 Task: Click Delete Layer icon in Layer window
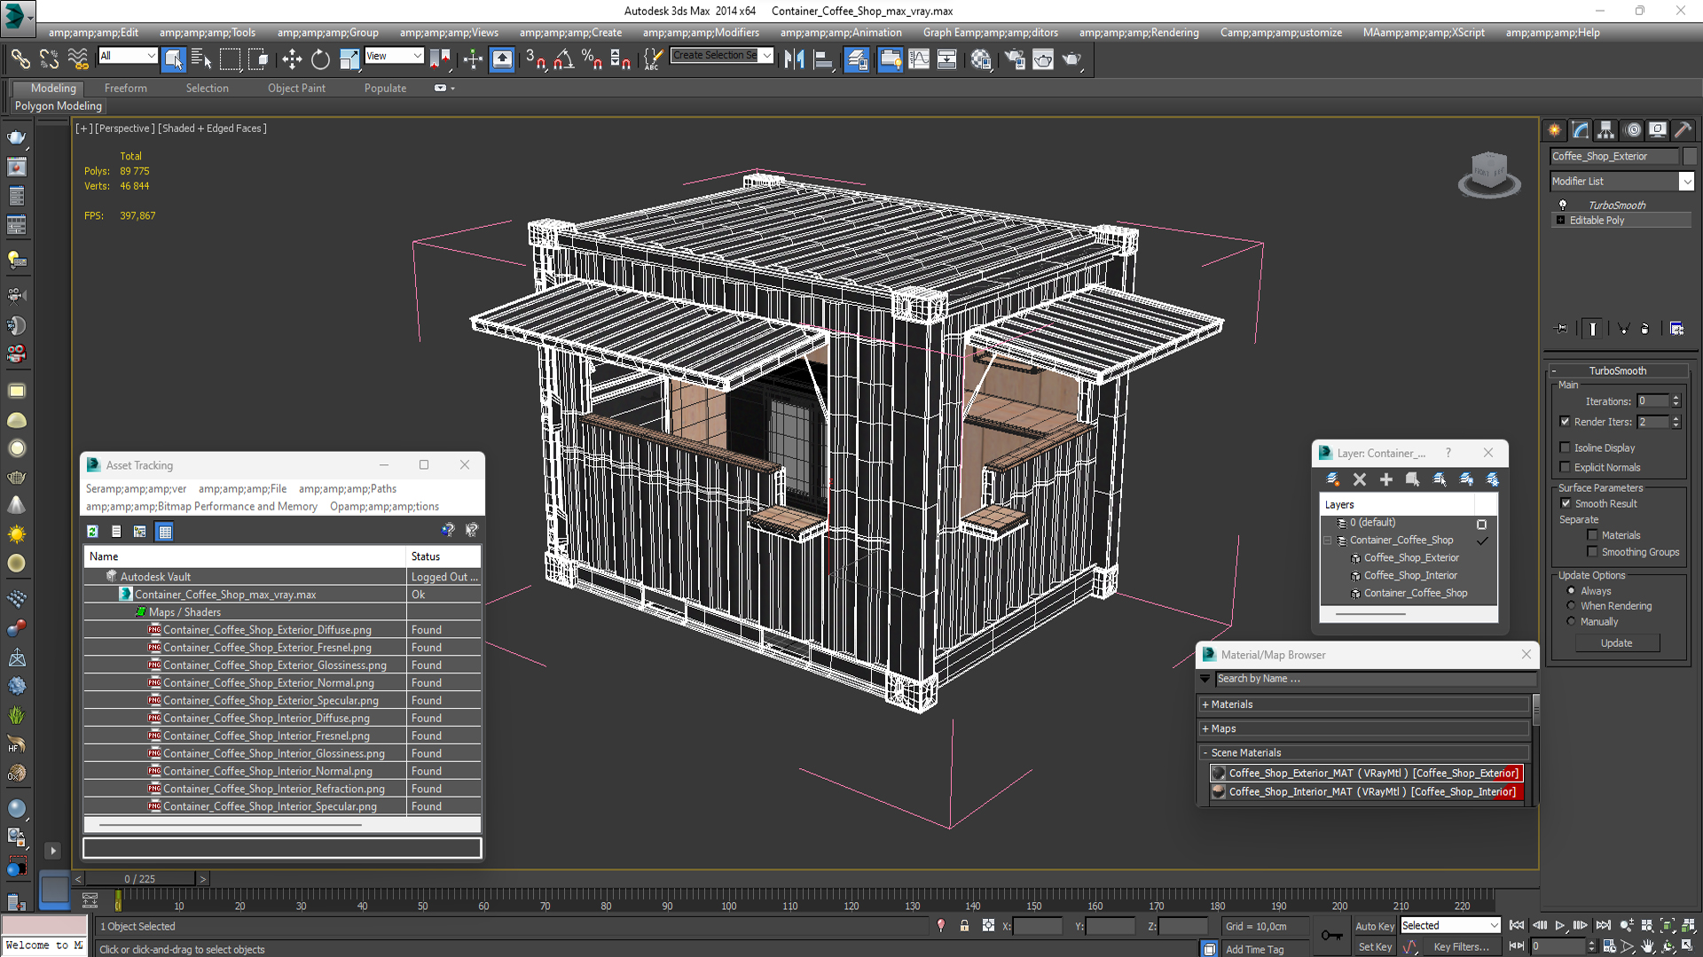[1359, 479]
